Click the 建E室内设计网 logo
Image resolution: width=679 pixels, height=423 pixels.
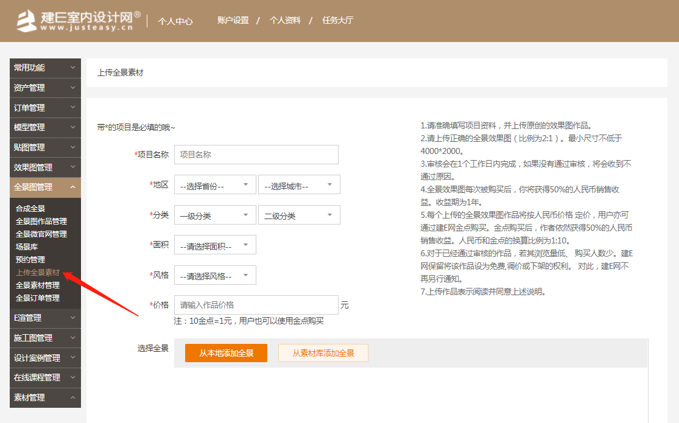point(79,20)
